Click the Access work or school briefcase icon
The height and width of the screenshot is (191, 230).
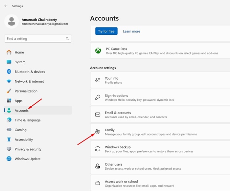[x=98, y=183]
